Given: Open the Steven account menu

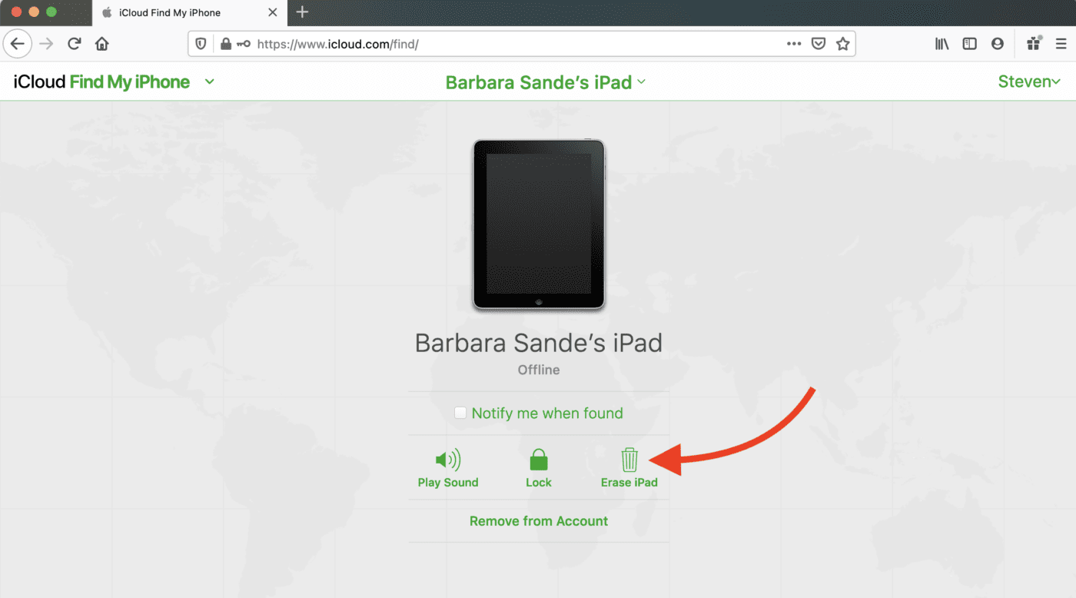Looking at the screenshot, I should [1028, 81].
